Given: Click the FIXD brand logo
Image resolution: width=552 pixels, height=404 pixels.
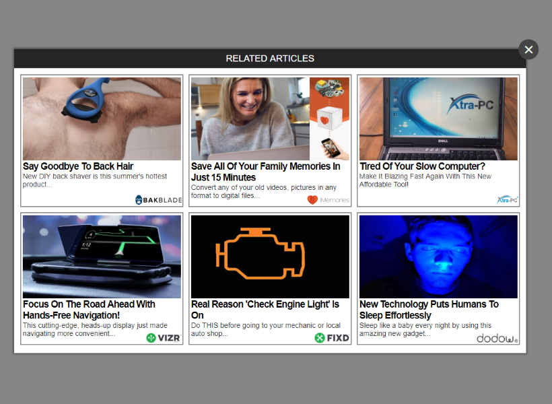Looking at the screenshot, I should (x=332, y=338).
